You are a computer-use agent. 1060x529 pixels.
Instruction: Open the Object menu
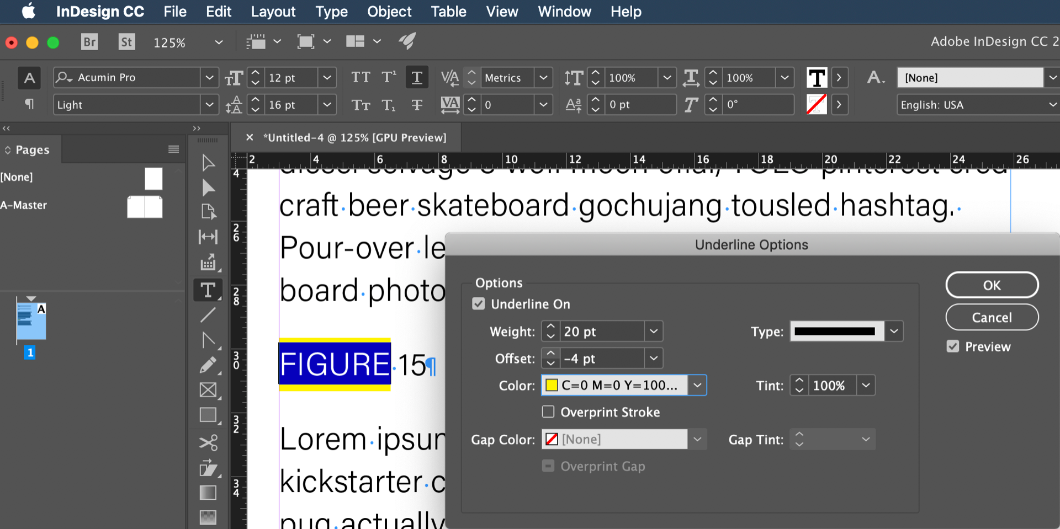(389, 12)
